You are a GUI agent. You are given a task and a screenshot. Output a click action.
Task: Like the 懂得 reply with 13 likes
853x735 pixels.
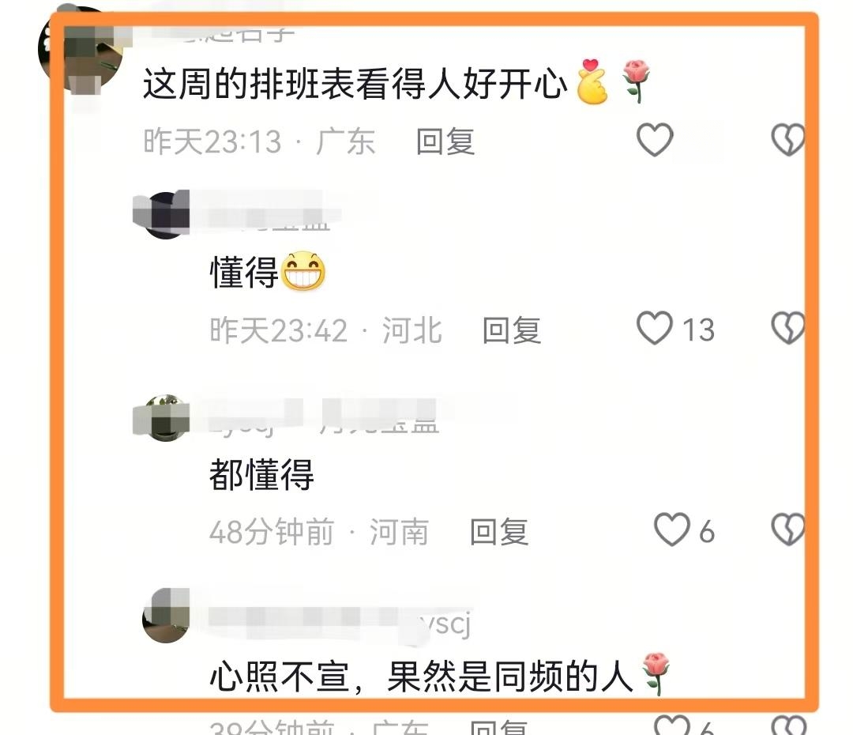(655, 328)
